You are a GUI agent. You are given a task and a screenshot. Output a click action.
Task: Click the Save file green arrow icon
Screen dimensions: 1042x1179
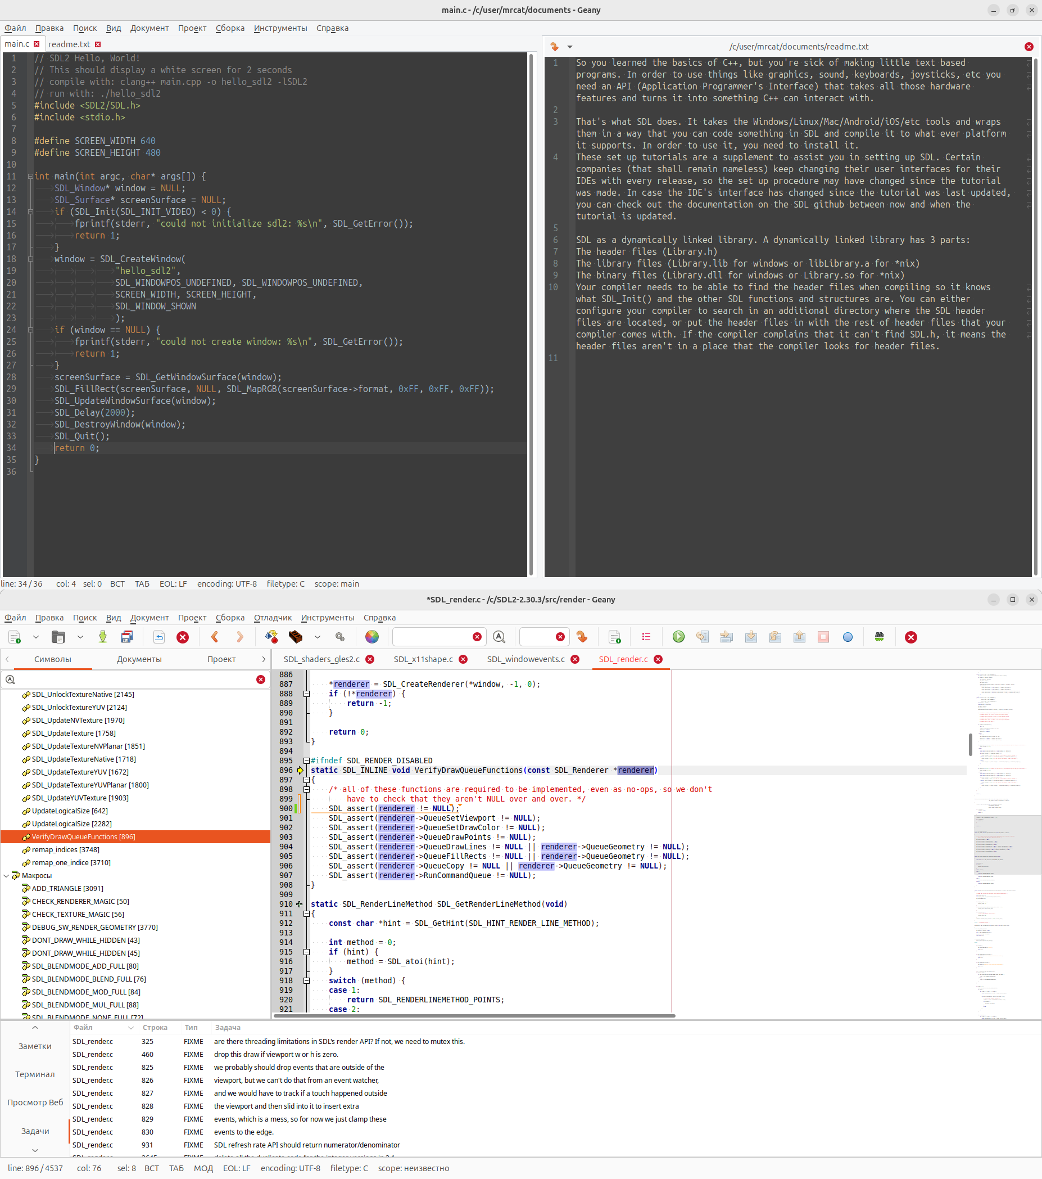pyautogui.click(x=103, y=637)
